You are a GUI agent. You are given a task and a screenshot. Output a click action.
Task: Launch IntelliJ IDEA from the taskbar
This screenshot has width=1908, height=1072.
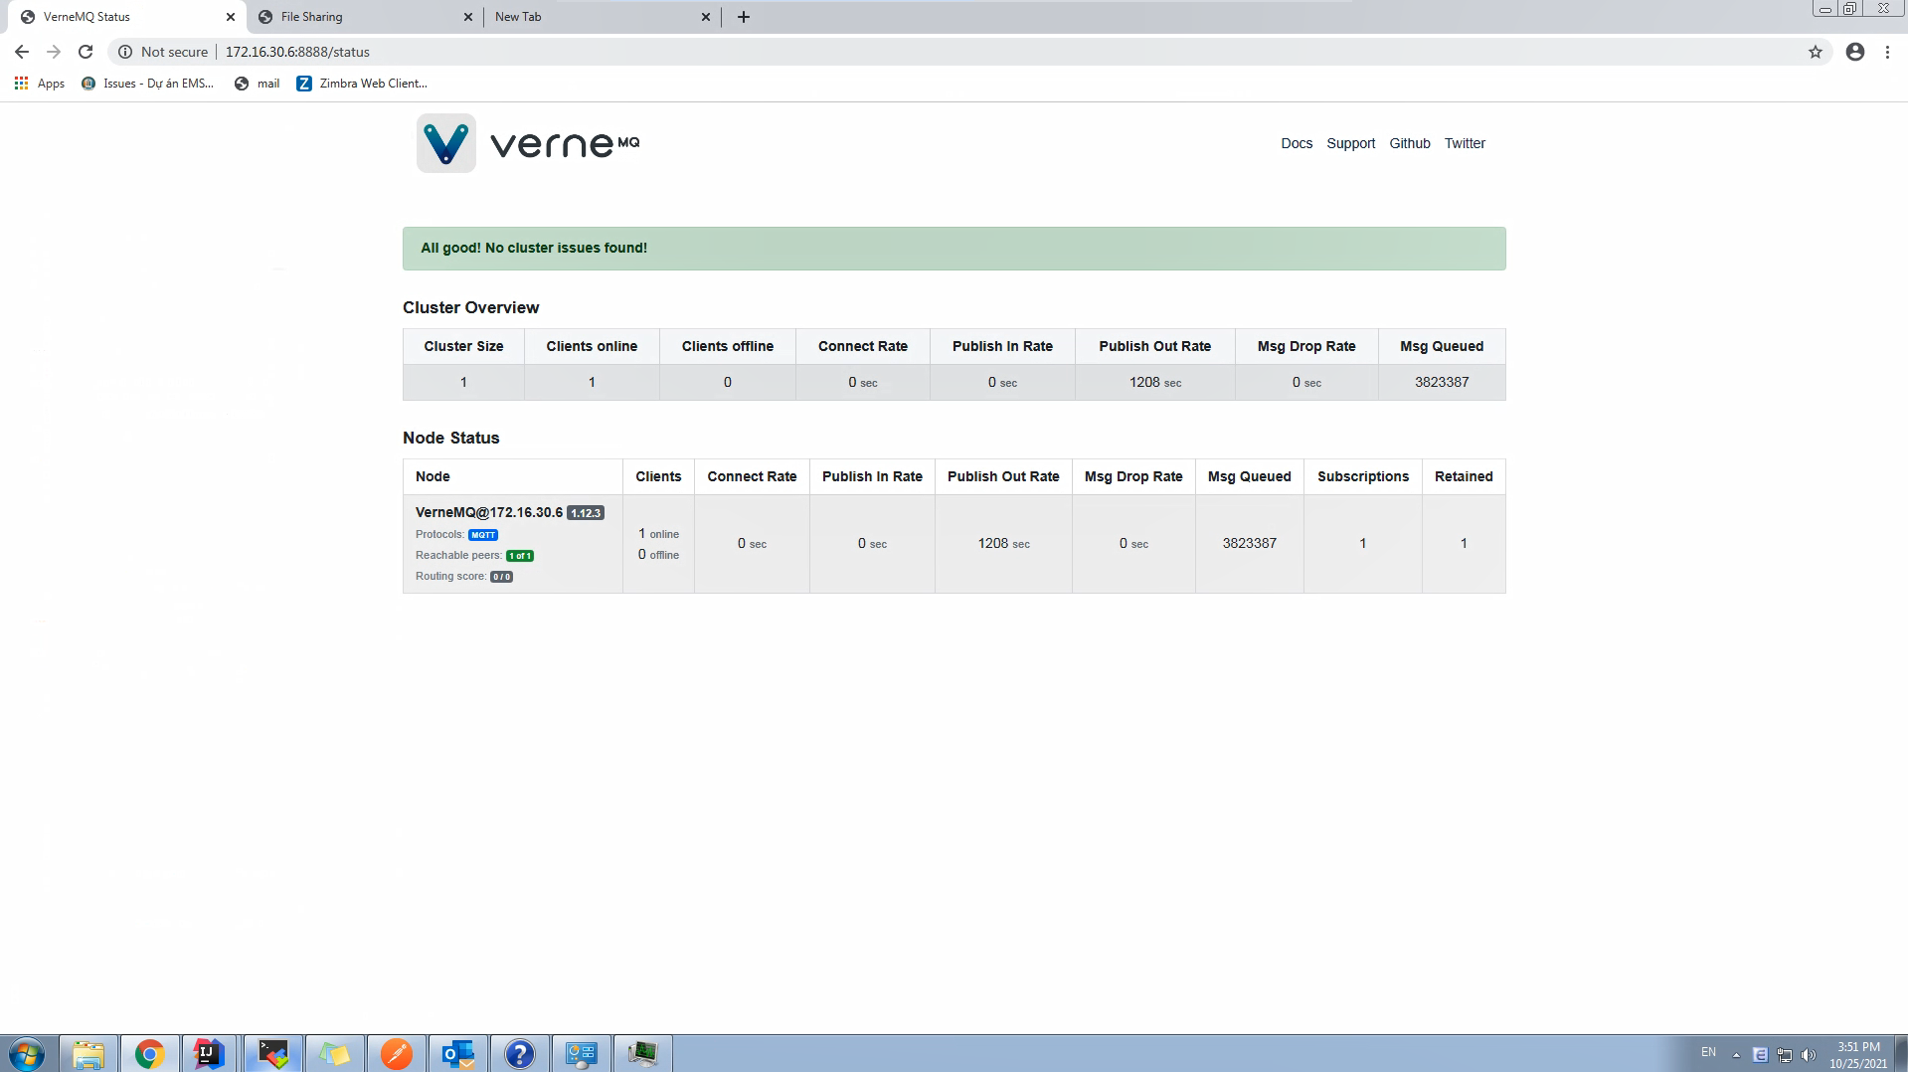[x=210, y=1053]
